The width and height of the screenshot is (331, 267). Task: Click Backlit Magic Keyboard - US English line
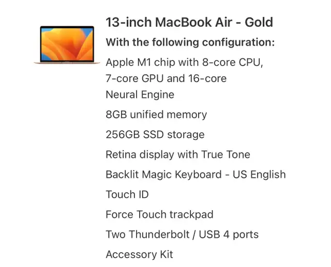coord(195,175)
